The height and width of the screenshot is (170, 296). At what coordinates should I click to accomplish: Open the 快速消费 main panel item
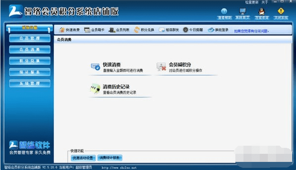click(117, 67)
